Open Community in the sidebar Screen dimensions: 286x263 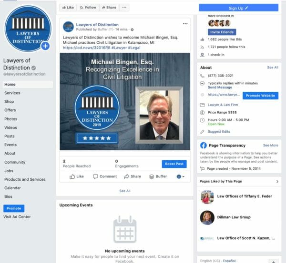[x=15, y=162]
